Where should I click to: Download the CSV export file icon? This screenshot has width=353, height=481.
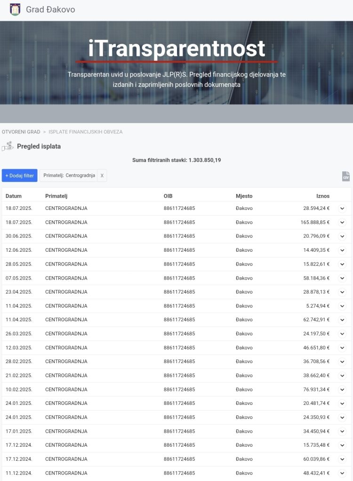(346, 177)
